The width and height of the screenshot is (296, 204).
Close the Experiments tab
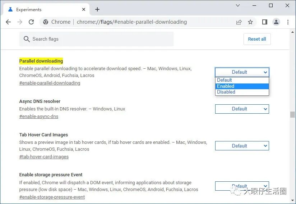[84, 9]
